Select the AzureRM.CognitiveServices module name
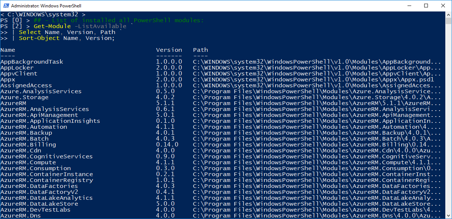This screenshot has height=219, width=452. pos(47,156)
